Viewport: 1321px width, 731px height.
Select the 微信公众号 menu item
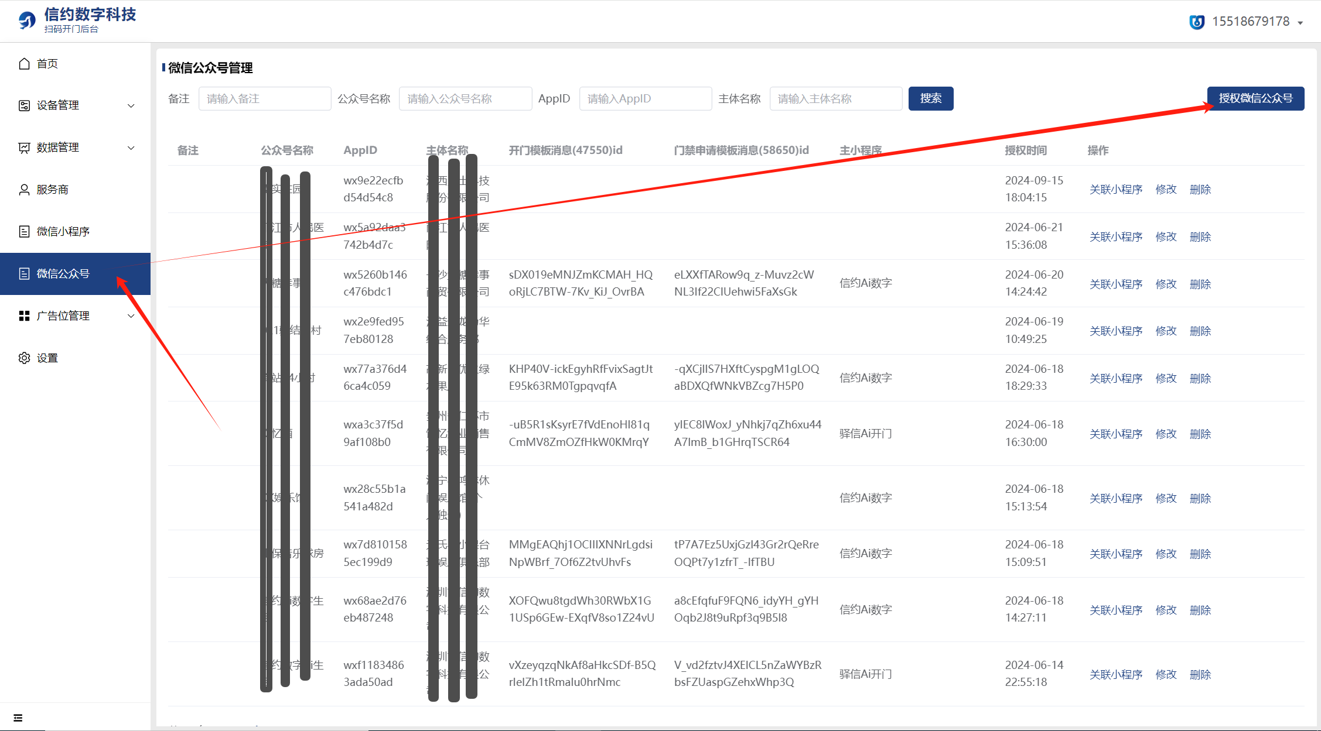click(63, 274)
